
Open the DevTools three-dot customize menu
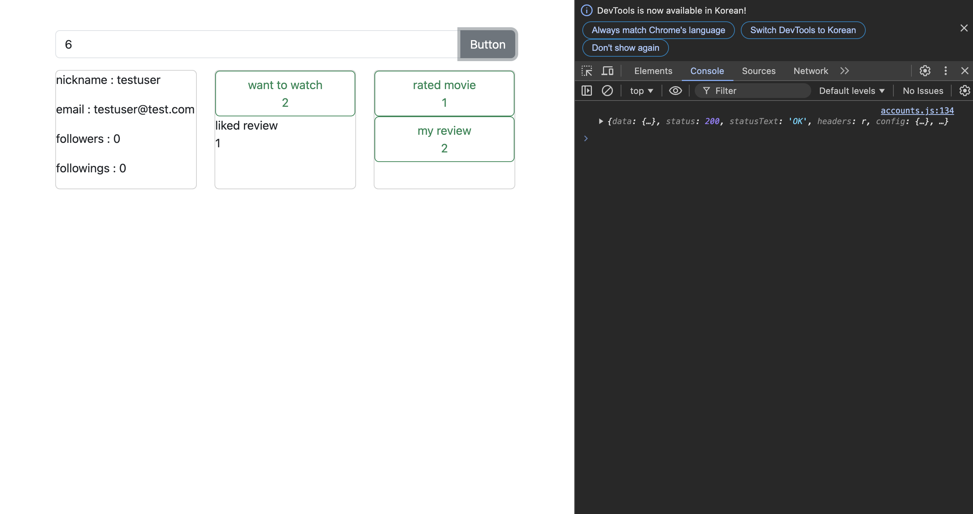click(x=945, y=71)
